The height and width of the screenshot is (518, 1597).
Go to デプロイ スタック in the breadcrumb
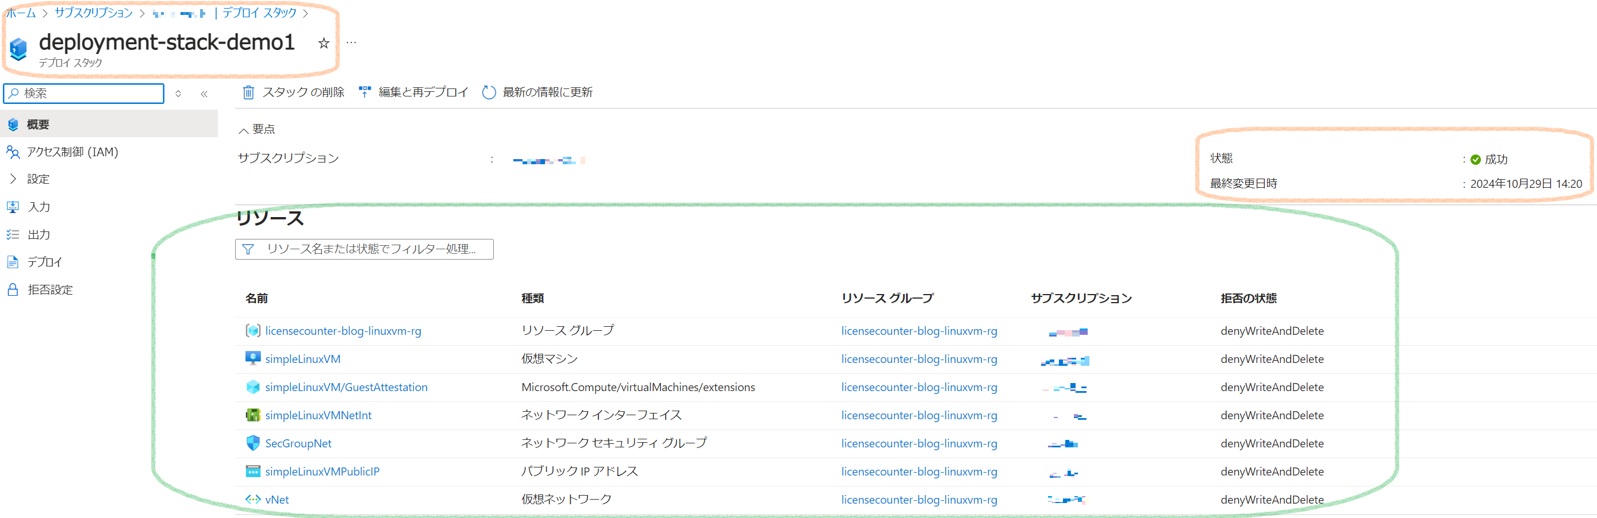pyautogui.click(x=260, y=13)
